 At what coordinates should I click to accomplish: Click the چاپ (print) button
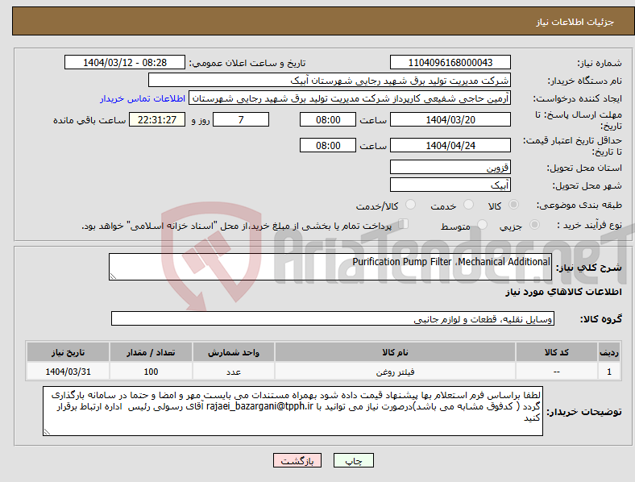click(353, 460)
